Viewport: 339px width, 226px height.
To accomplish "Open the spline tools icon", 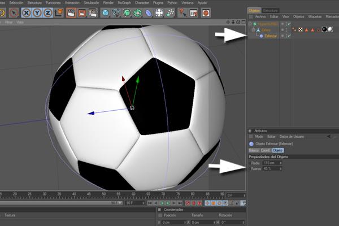I will tap(116, 13).
